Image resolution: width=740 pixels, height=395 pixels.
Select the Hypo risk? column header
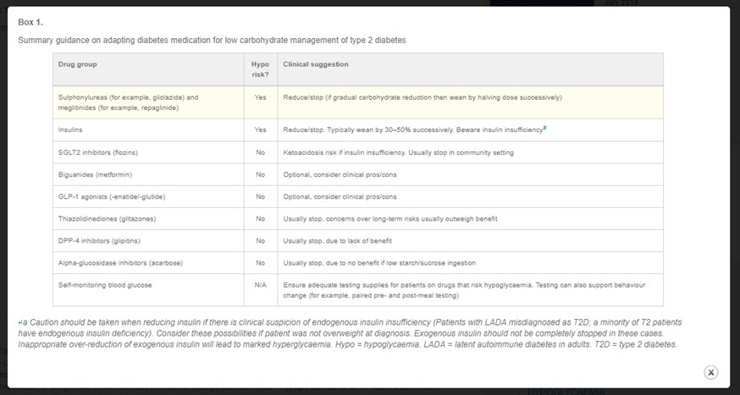click(x=261, y=69)
